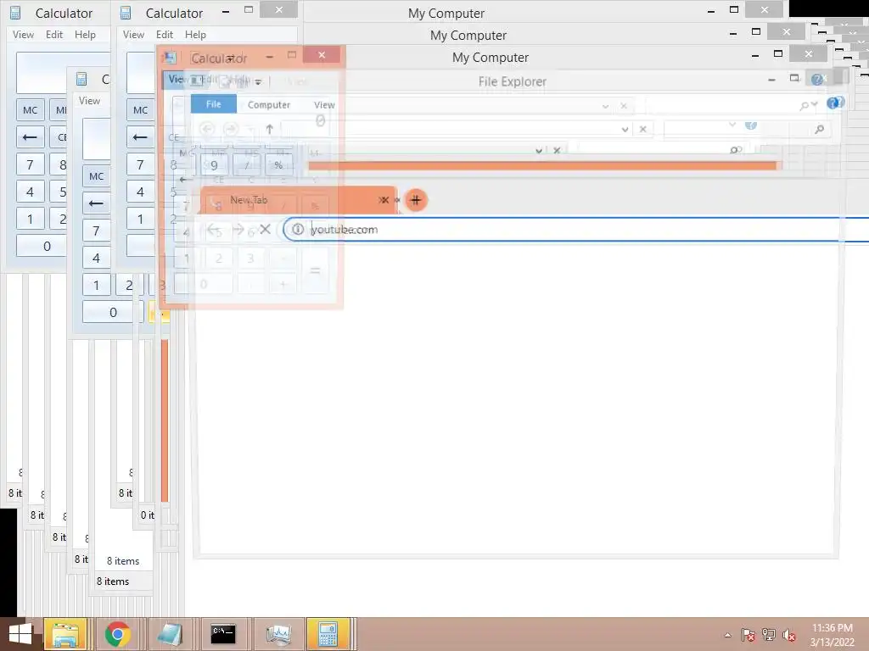The width and height of the screenshot is (869, 651).
Task: Click muted volume tray icon
Action: pyautogui.click(x=789, y=635)
